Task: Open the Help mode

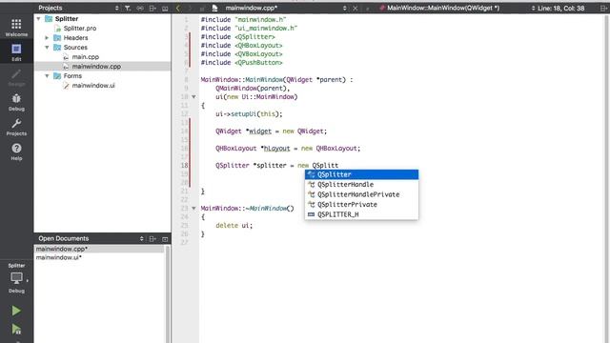Action: pyautogui.click(x=16, y=151)
